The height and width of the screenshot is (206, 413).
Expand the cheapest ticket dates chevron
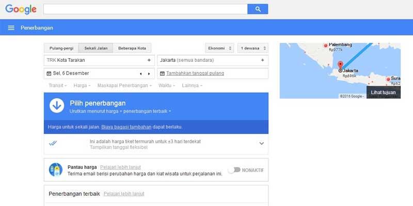point(262,144)
